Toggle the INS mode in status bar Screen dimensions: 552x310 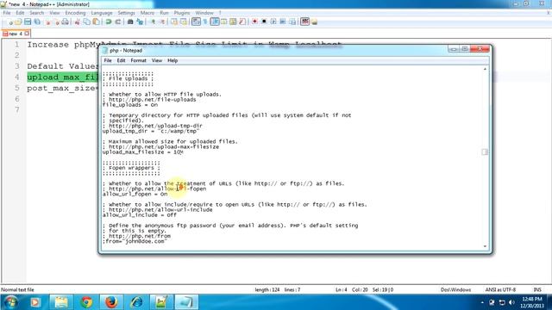click(x=537, y=289)
